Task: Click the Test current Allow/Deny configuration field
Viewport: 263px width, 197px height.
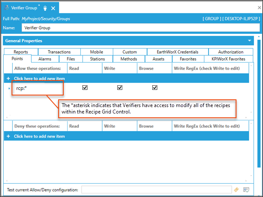Action: coord(156,190)
